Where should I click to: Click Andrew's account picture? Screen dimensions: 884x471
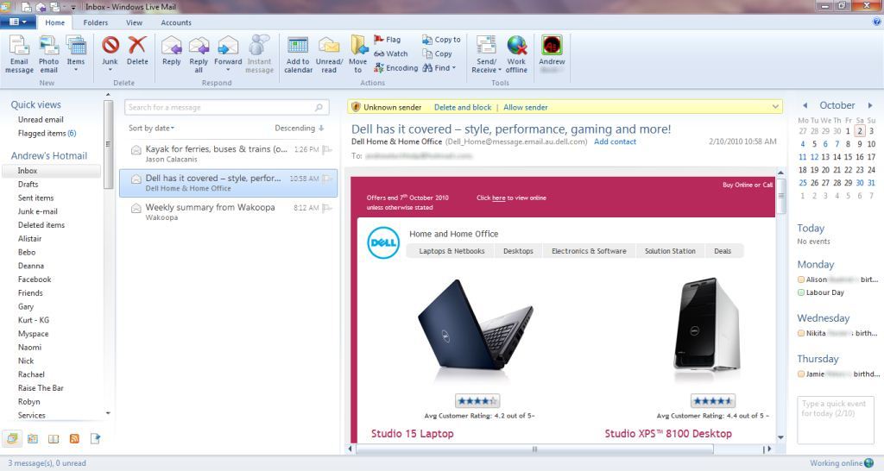pos(552,45)
